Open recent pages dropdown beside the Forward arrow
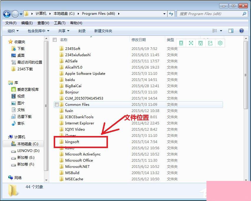251x201 pixels. pos(21,14)
